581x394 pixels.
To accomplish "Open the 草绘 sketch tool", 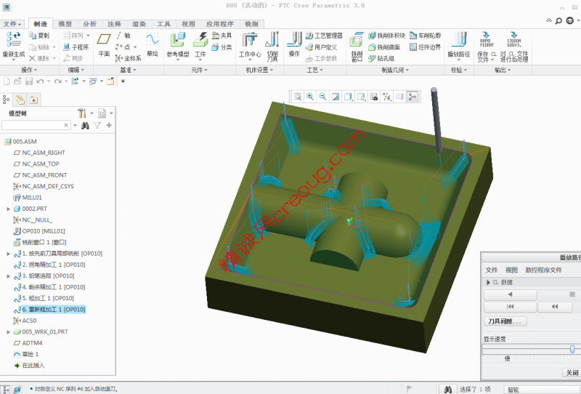I will [153, 44].
